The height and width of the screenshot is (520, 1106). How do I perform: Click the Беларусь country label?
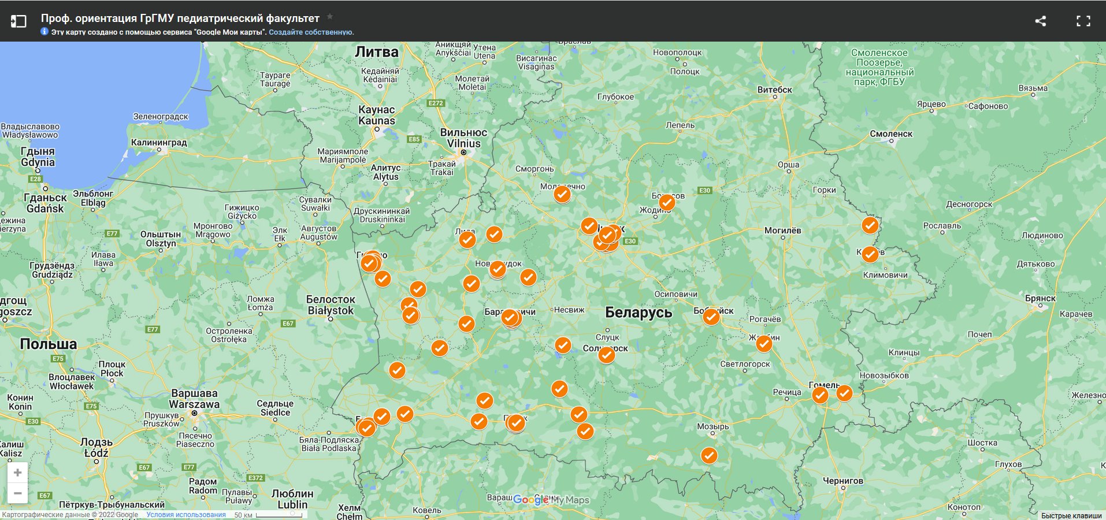[639, 313]
